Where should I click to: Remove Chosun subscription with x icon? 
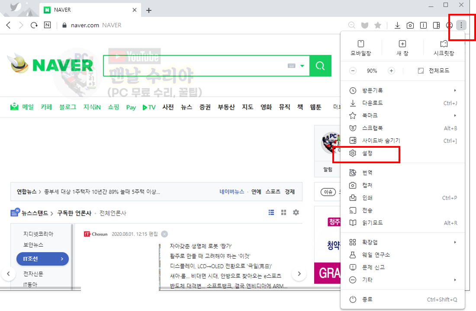[164, 234]
